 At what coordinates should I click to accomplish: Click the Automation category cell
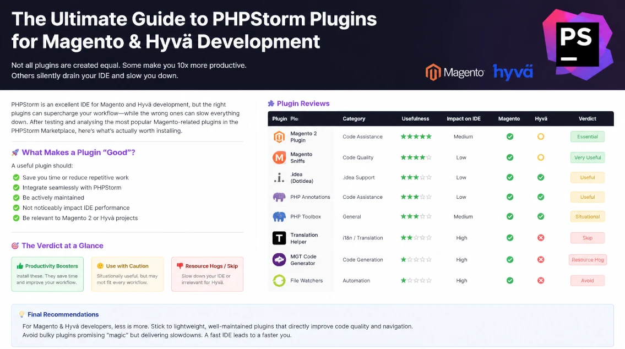click(356, 281)
